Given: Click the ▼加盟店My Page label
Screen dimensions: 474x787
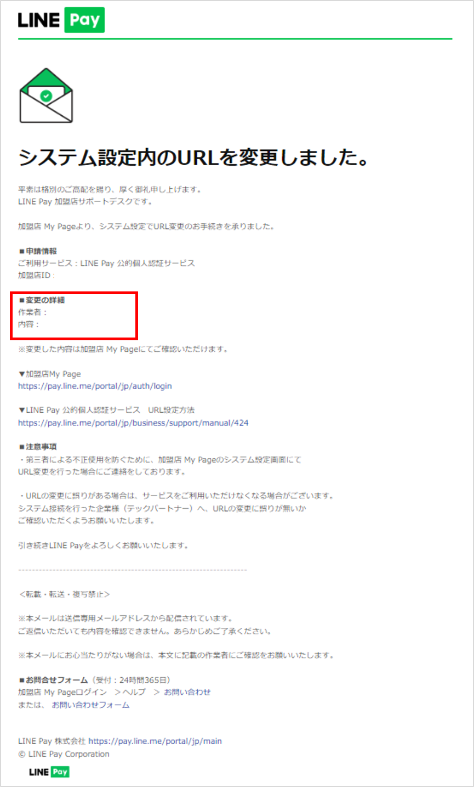Looking at the screenshot, I should 49,374.
